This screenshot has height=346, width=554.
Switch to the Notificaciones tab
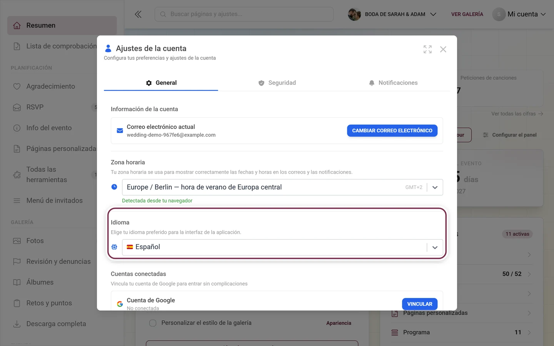pyautogui.click(x=393, y=83)
